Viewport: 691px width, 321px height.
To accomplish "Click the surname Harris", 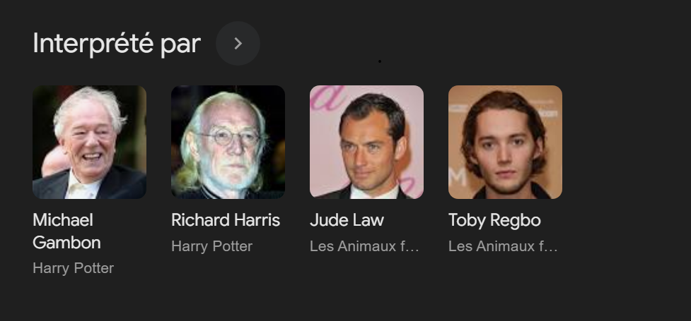I will pyautogui.click(x=255, y=220).
